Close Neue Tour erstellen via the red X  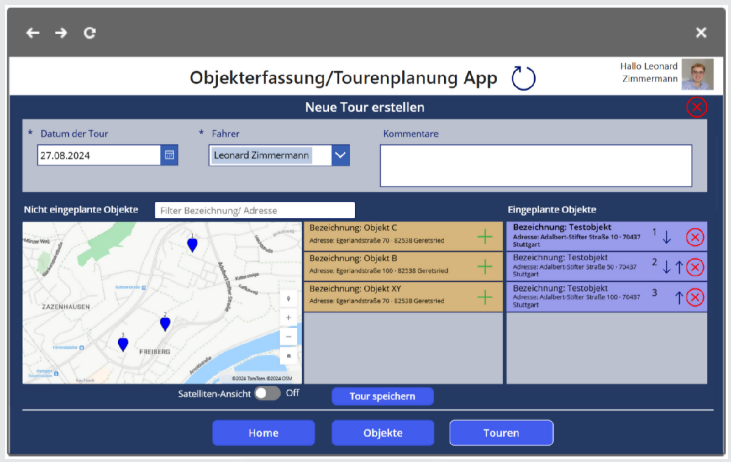coord(697,107)
